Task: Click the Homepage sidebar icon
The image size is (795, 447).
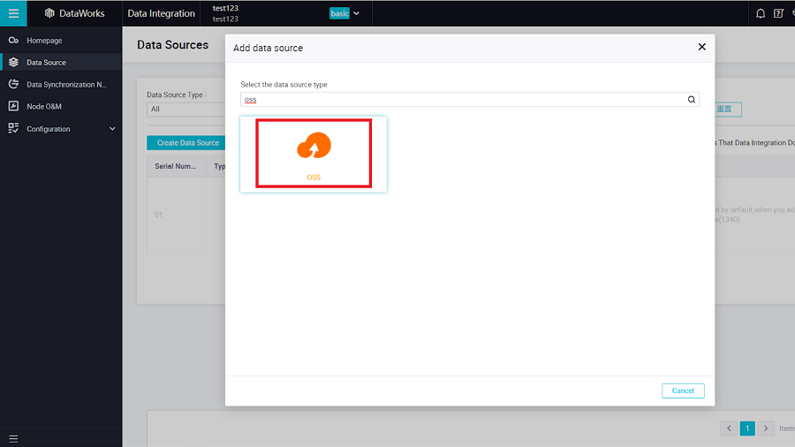Action: [13, 40]
